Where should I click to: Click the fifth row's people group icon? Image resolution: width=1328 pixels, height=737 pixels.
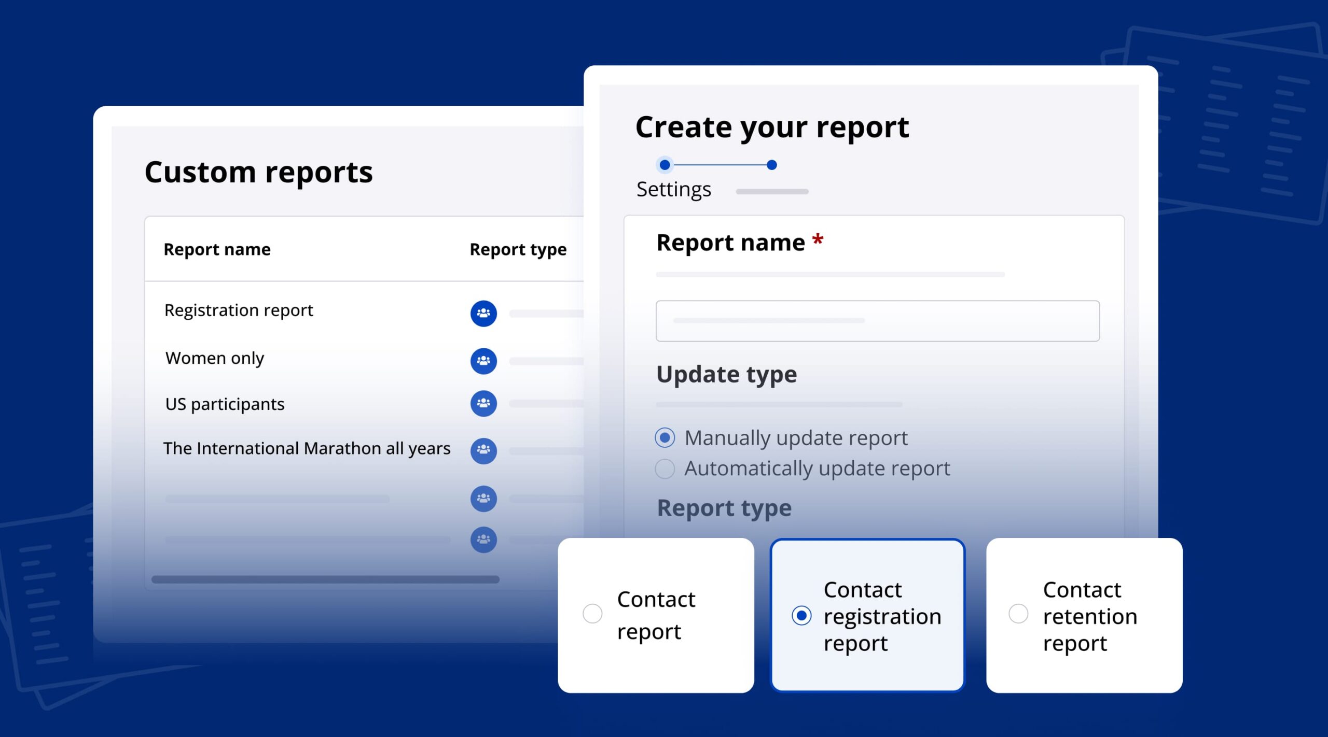[x=483, y=498]
